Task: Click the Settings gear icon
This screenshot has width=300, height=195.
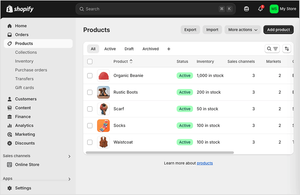Action: click(10, 188)
